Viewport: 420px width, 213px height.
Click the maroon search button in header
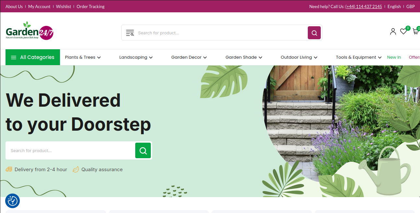pos(314,33)
